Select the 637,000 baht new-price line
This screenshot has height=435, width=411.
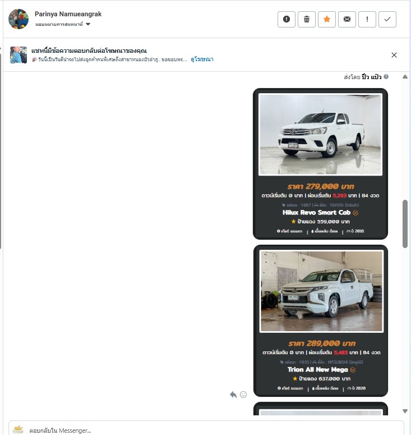[321, 378]
